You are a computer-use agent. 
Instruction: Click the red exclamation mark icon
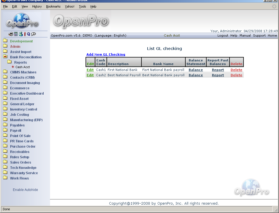click(25, 34)
